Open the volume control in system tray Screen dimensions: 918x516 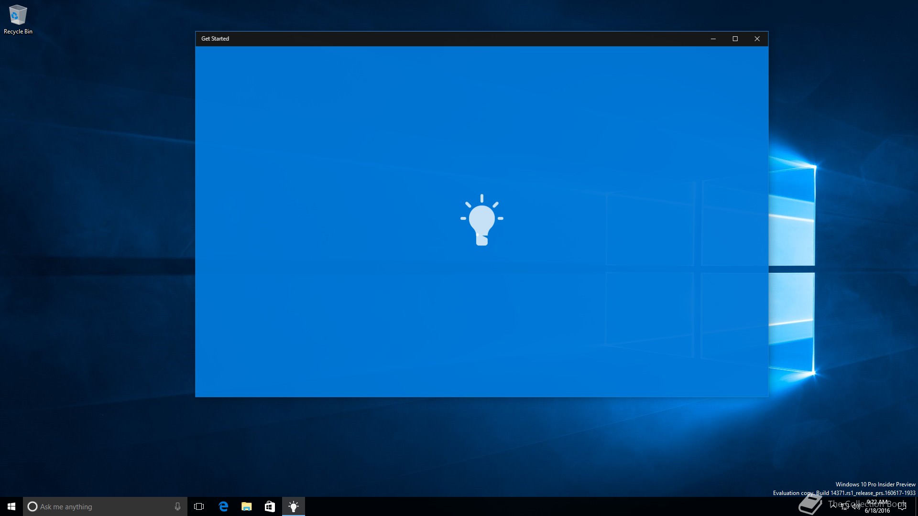(856, 506)
